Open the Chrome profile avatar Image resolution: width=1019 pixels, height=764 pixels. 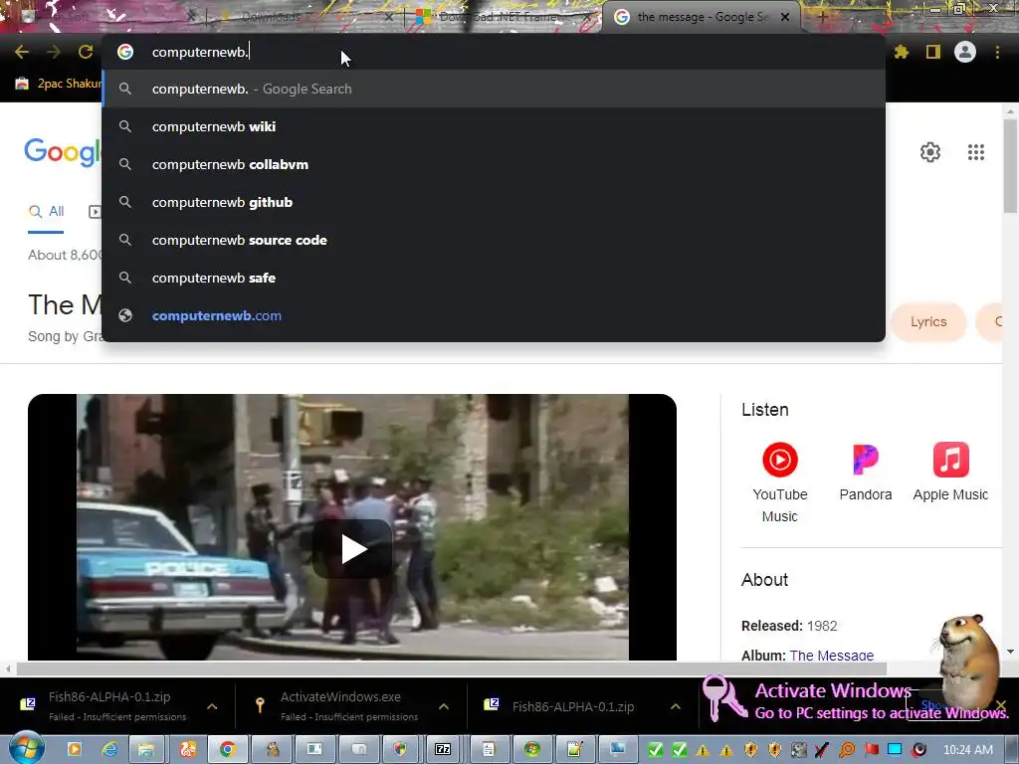(965, 52)
